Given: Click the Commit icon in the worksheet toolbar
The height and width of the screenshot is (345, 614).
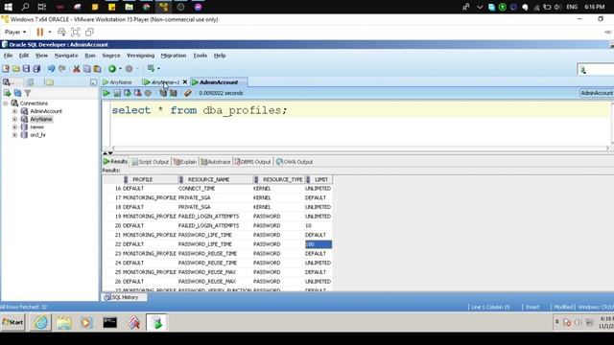Looking at the screenshot, I should point(128,93).
